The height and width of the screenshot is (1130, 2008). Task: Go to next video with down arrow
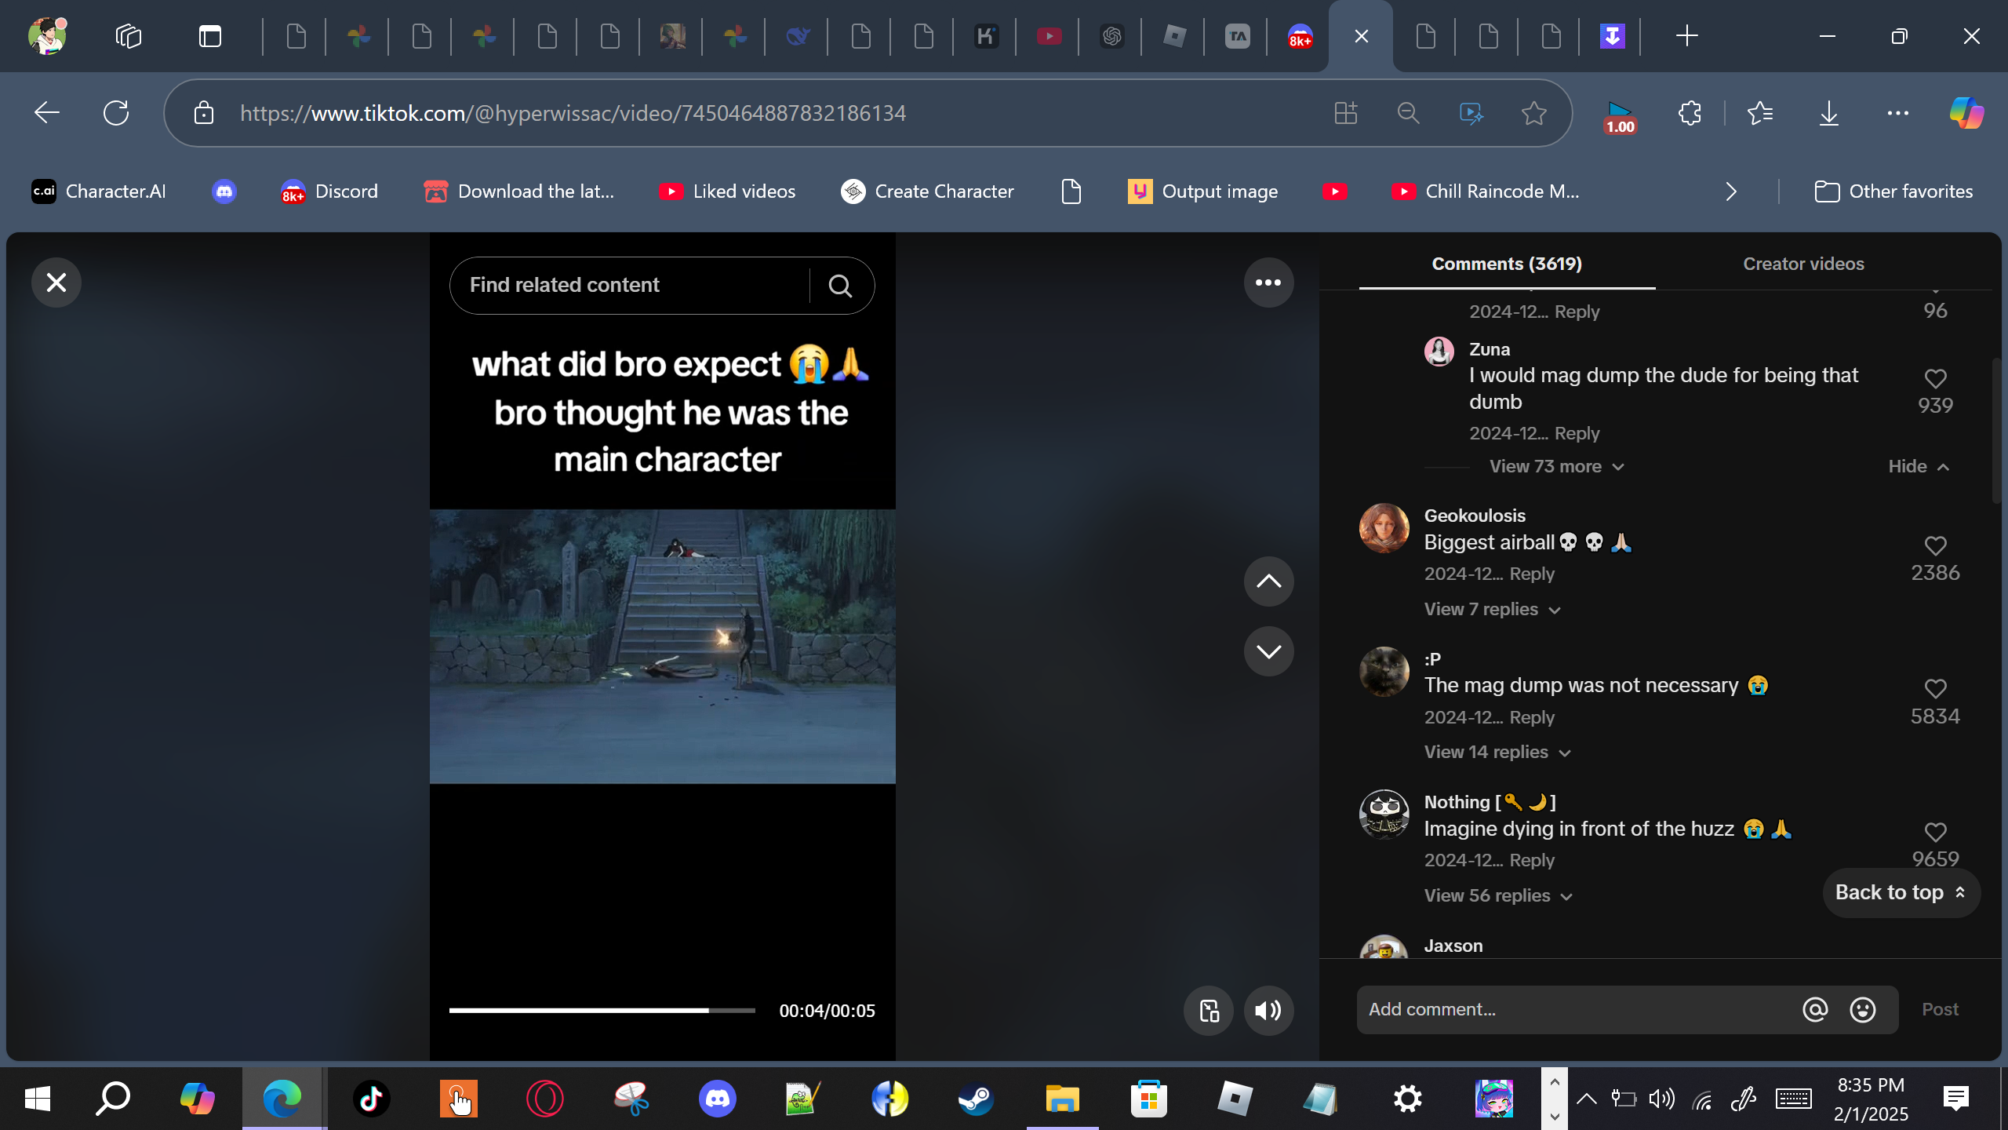point(1268,651)
